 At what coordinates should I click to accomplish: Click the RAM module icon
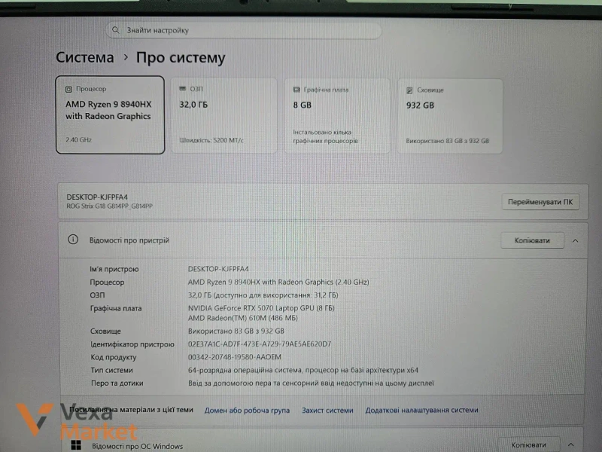(182, 89)
